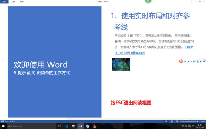Open the 工具 (Tools) menu

[x=13, y=2]
